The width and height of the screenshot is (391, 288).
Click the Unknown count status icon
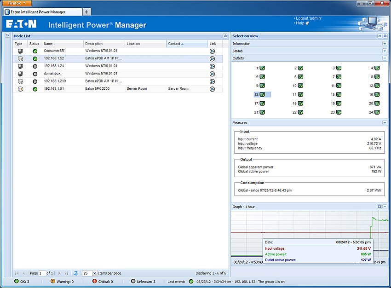pyautogui.click(x=133, y=281)
